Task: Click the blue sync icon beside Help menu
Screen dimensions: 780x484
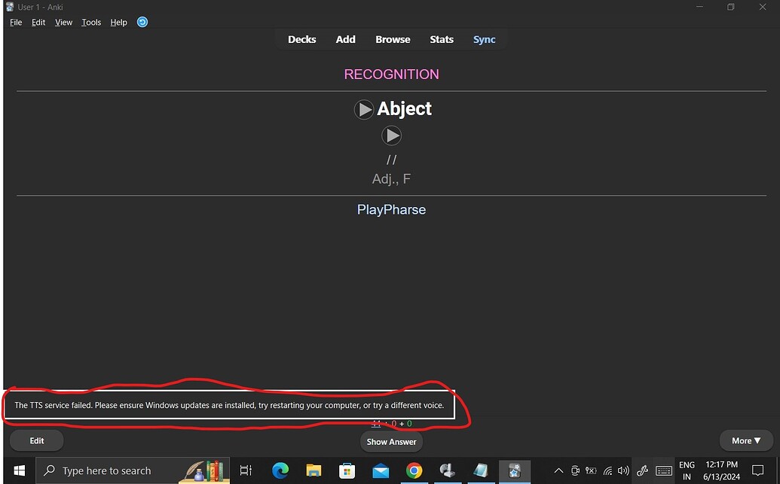Action: click(142, 22)
